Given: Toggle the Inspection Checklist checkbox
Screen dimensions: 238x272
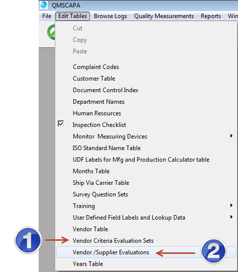Looking at the screenshot, I should click(61, 124).
